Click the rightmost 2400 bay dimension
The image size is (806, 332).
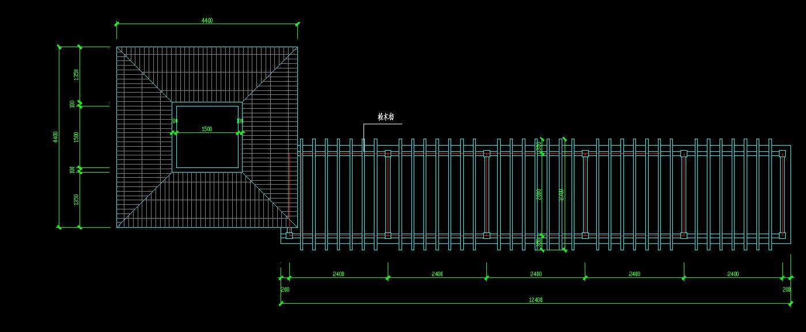click(733, 274)
